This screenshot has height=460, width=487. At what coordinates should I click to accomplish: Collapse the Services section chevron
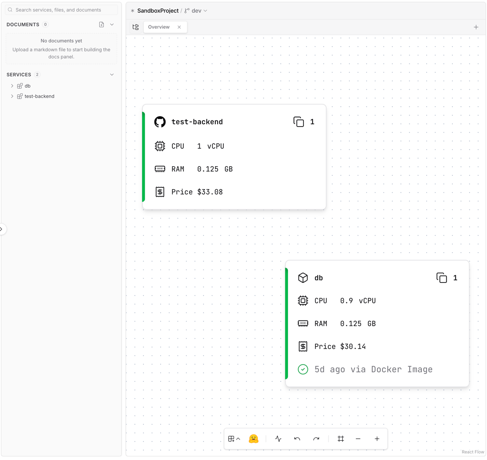tap(112, 75)
